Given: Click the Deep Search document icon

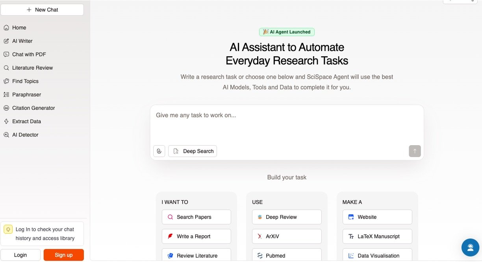Looking at the screenshot, I should click(x=176, y=151).
